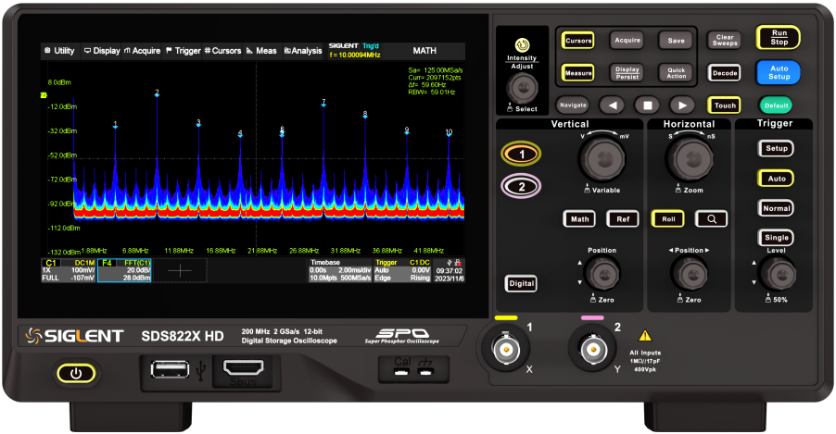Open the Trigger menu in the top bar

click(184, 51)
